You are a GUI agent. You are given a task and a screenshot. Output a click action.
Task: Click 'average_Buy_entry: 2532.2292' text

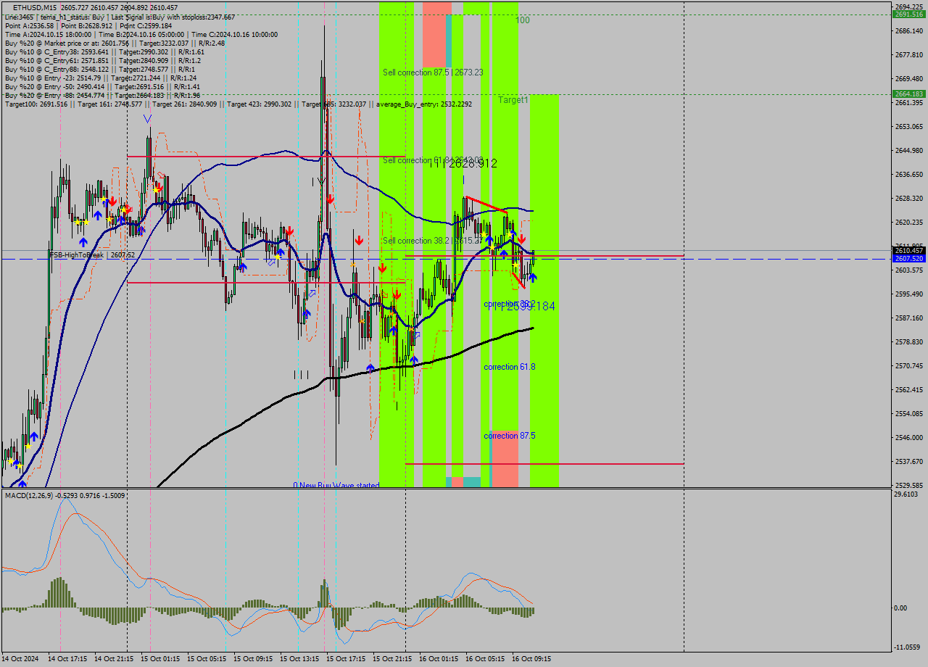pyautogui.click(x=424, y=104)
